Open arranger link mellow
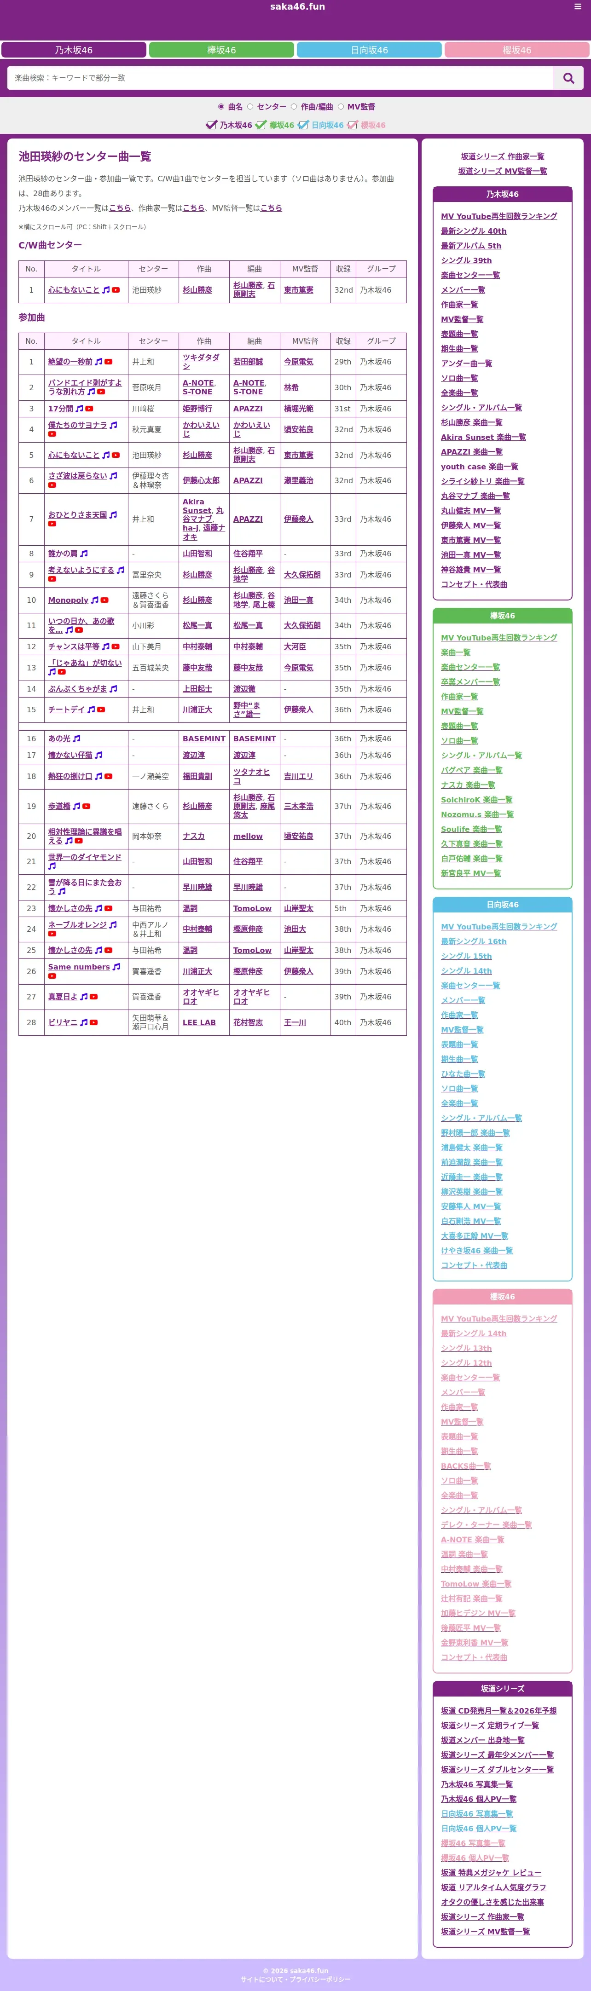Viewport: 591px width, 1991px height. pos(248,836)
